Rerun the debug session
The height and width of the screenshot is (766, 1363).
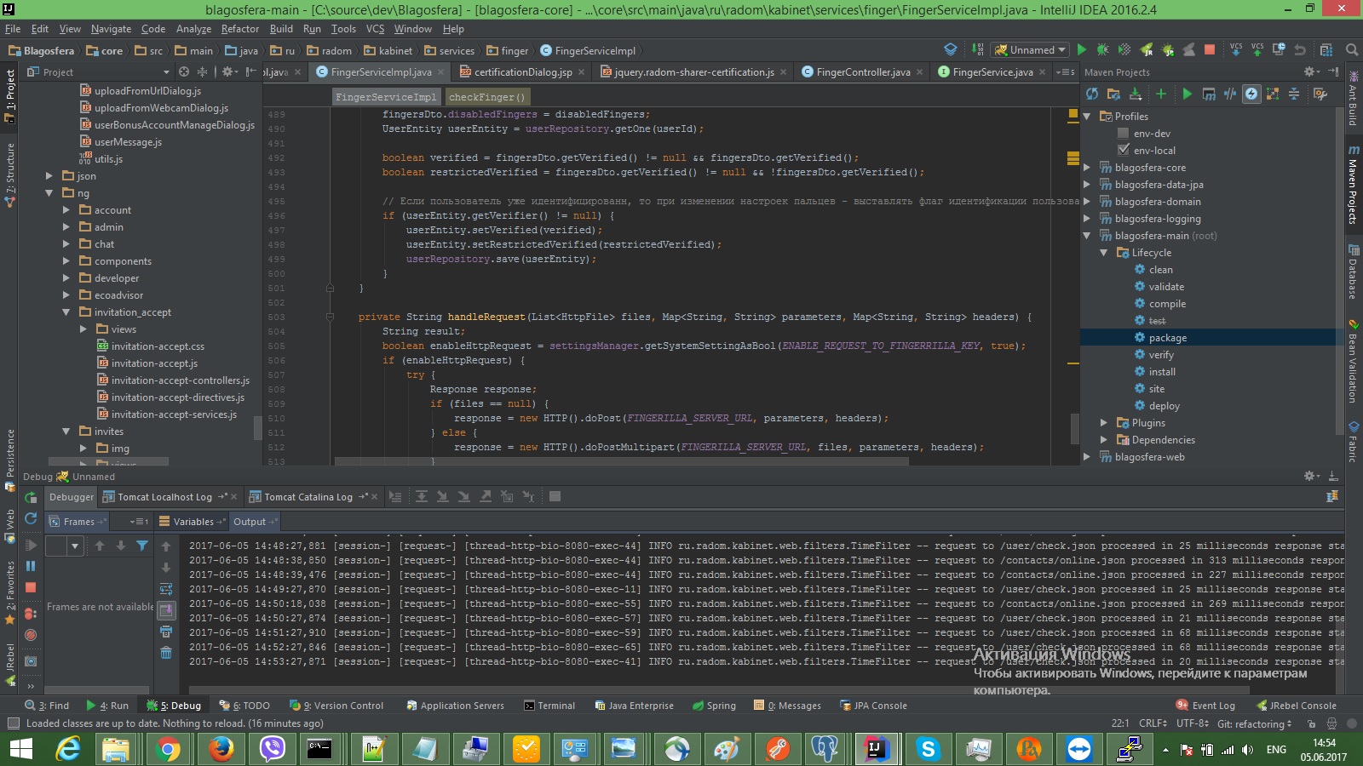click(31, 497)
